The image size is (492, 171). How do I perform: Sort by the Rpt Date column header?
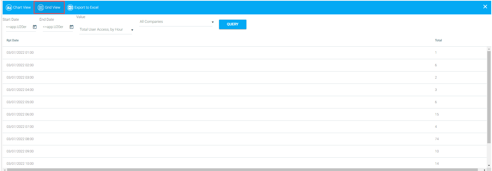coord(13,40)
